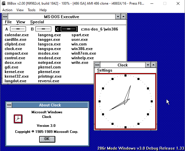Screen dimensions: 185x151
Task: Select the highlighted drive C icon
Action: [x=69, y=29]
